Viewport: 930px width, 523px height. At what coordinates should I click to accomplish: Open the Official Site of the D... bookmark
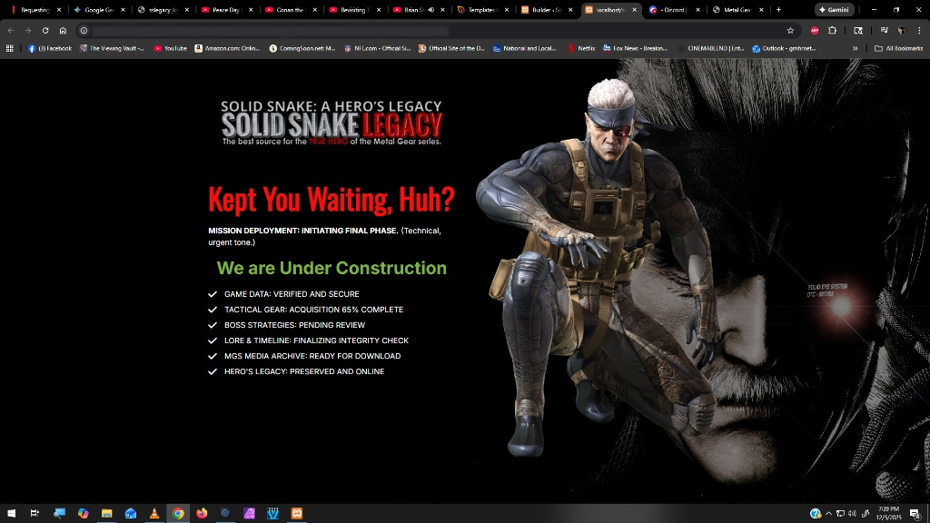pyautogui.click(x=451, y=49)
